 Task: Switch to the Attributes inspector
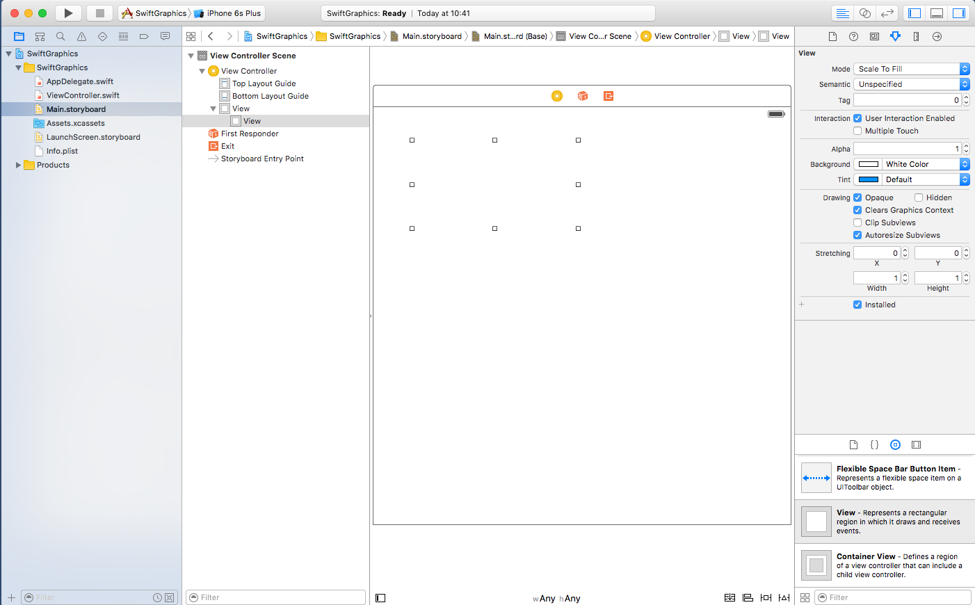(x=895, y=36)
